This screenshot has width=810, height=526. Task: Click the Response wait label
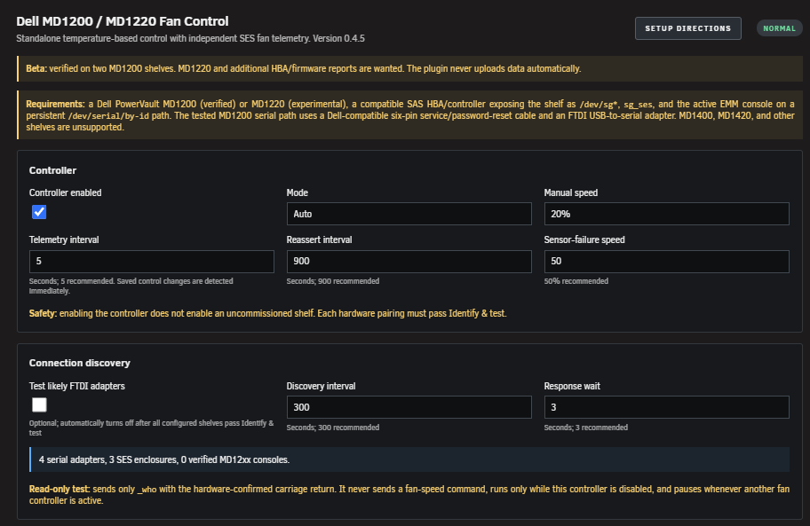tap(572, 386)
